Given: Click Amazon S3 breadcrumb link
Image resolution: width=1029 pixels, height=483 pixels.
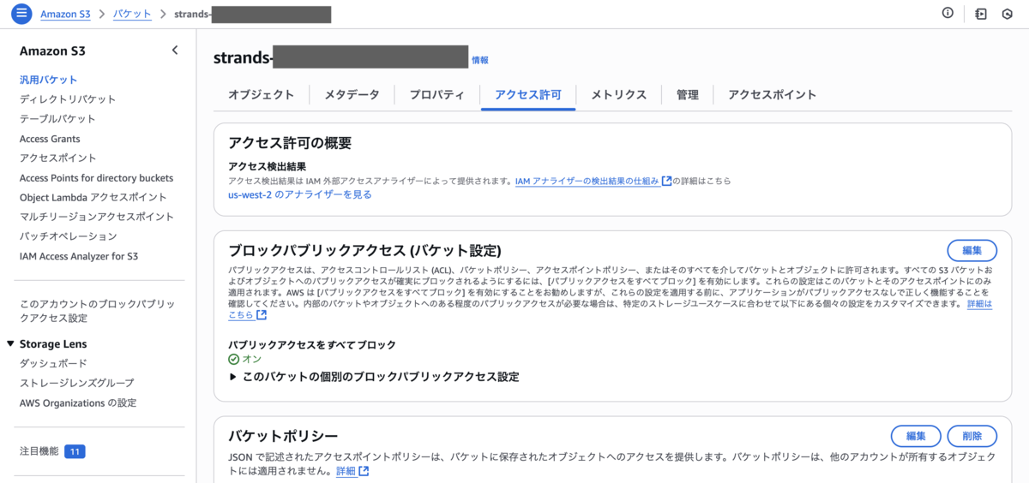Looking at the screenshot, I should pyautogui.click(x=65, y=14).
